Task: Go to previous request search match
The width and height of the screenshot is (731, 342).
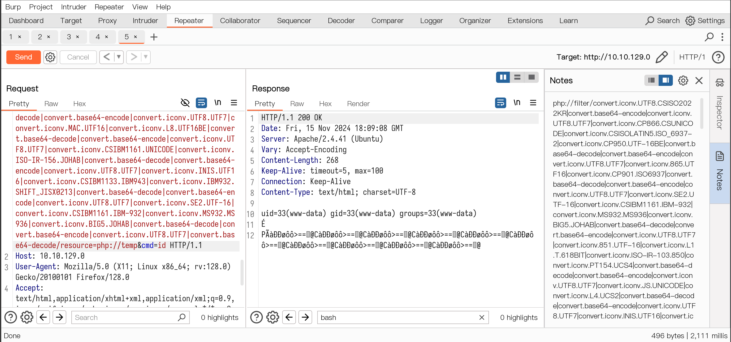Action: tap(43, 317)
